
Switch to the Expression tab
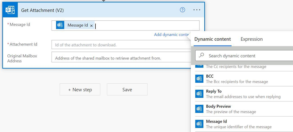(252, 39)
